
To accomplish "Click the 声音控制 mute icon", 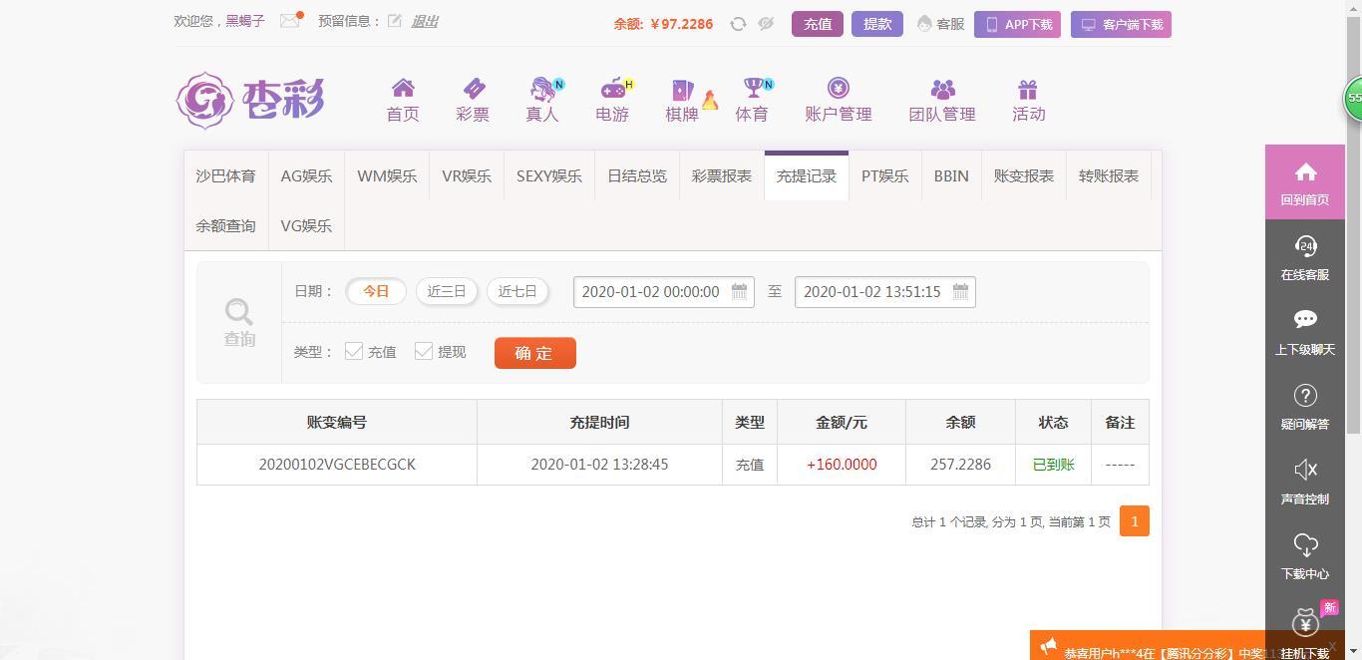I will pos(1305,470).
